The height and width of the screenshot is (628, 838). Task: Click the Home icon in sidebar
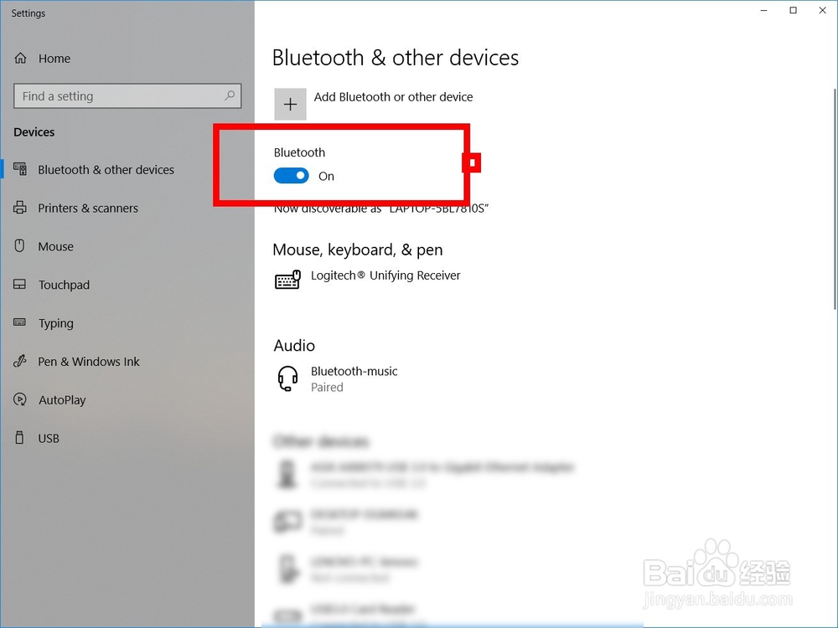pyautogui.click(x=20, y=59)
